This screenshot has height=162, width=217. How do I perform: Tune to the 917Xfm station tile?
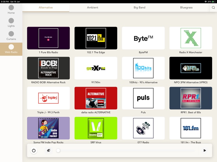coord(96,68)
